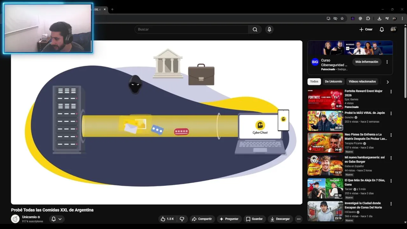This screenshot has height=229, width=407.
Task: Click the gray round extension icon
Action: pos(360,18)
